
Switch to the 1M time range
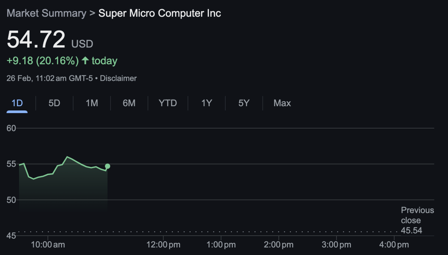pyautogui.click(x=92, y=103)
